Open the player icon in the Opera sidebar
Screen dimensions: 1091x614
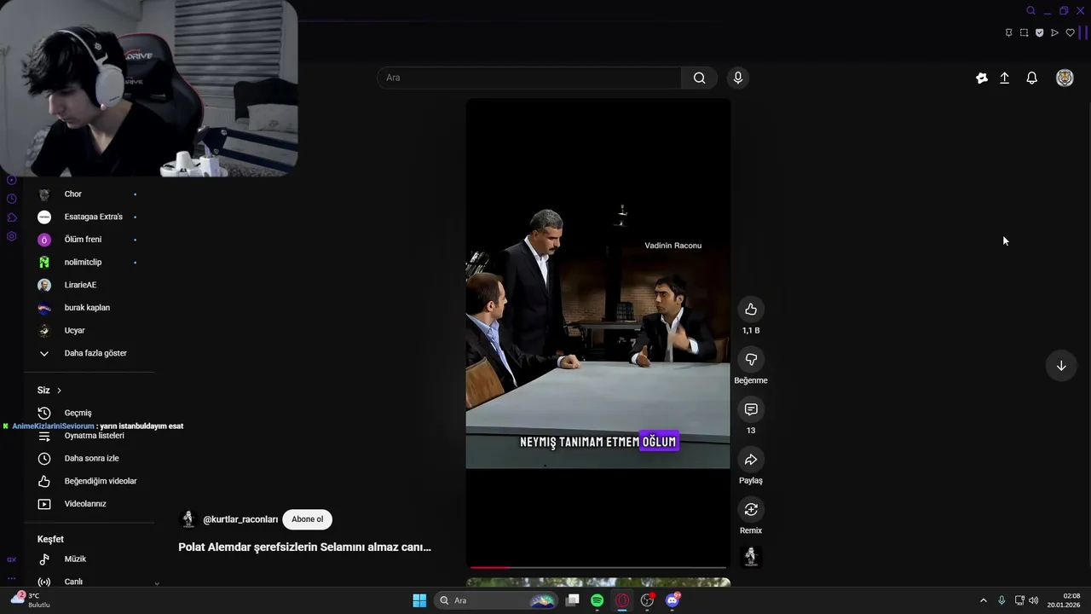click(x=11, y=180)
